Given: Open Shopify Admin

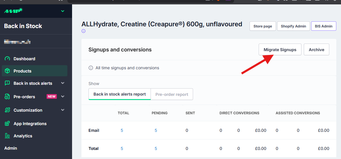Looking at the screenshot, I should pyautogui.click(x=293, y=26).
